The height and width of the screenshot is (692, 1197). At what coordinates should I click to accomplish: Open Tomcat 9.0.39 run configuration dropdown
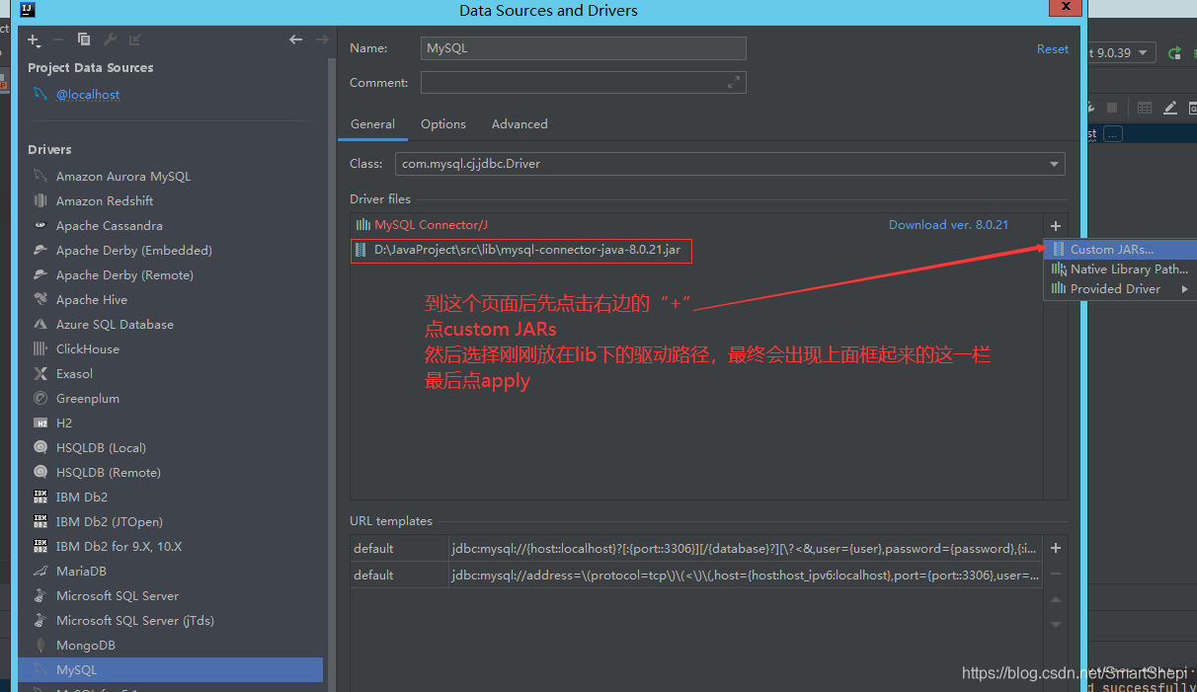(x=1121, y=53)
